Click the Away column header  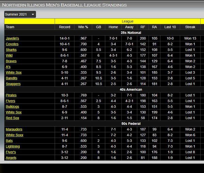(129, 27)
